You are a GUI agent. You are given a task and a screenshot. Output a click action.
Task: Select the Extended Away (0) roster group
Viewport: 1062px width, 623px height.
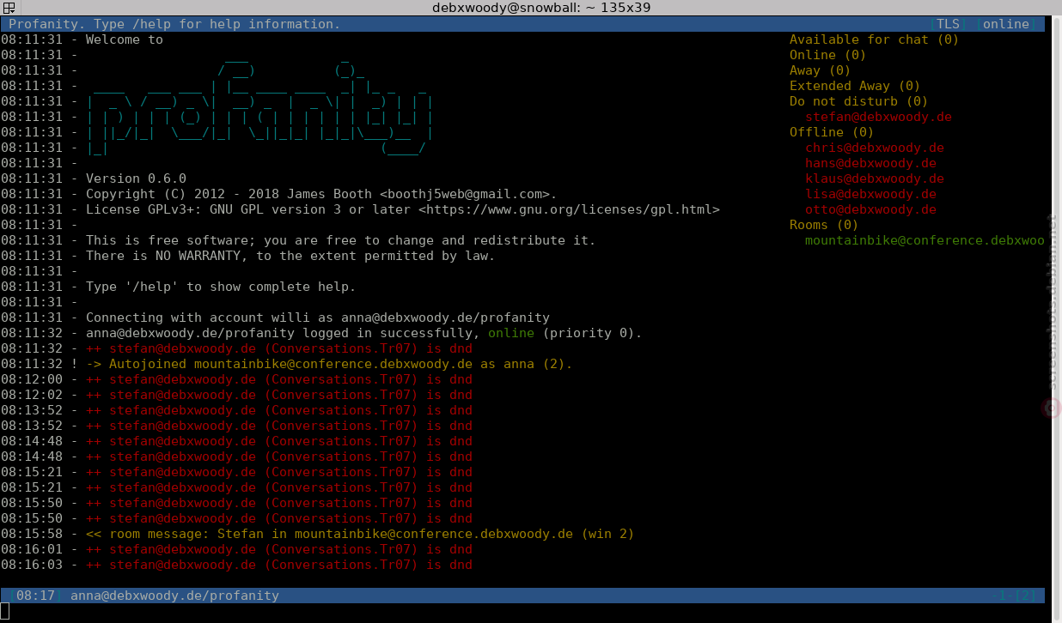(855, 86)
